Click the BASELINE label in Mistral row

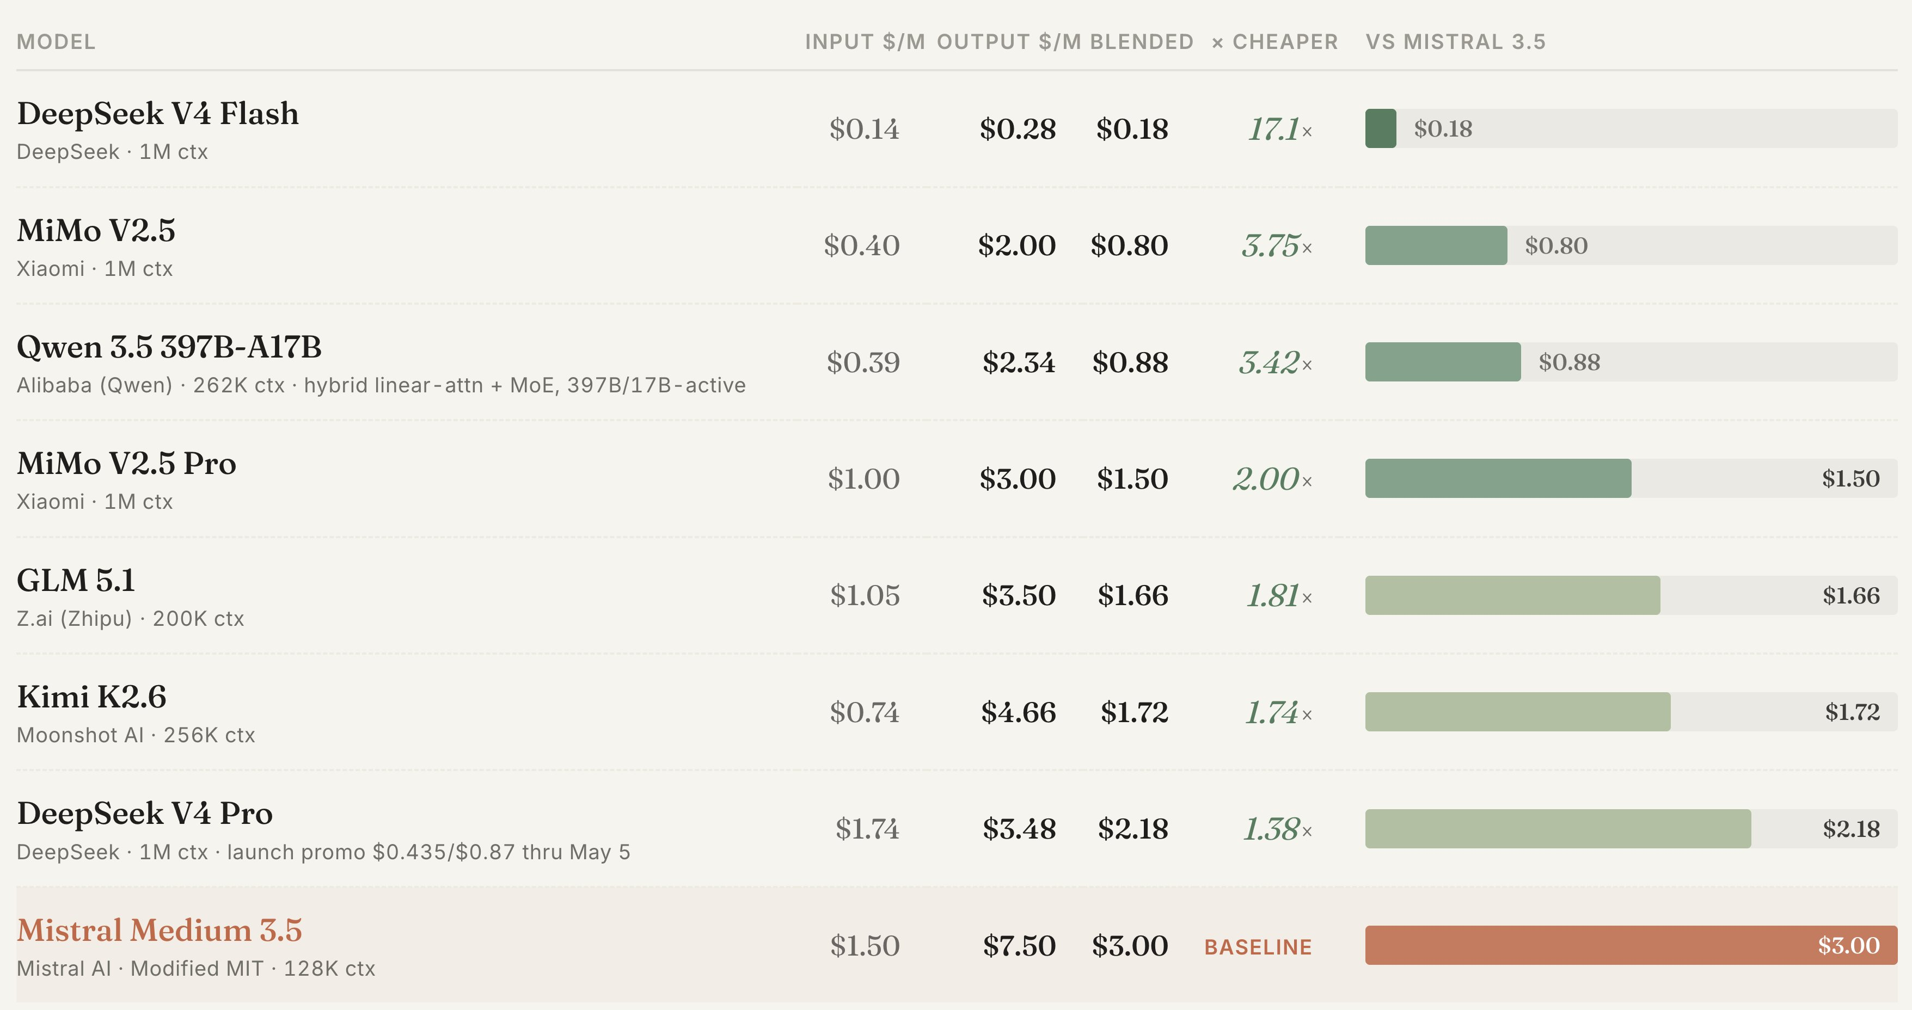pyautogui.click(x=1258, y=947)
